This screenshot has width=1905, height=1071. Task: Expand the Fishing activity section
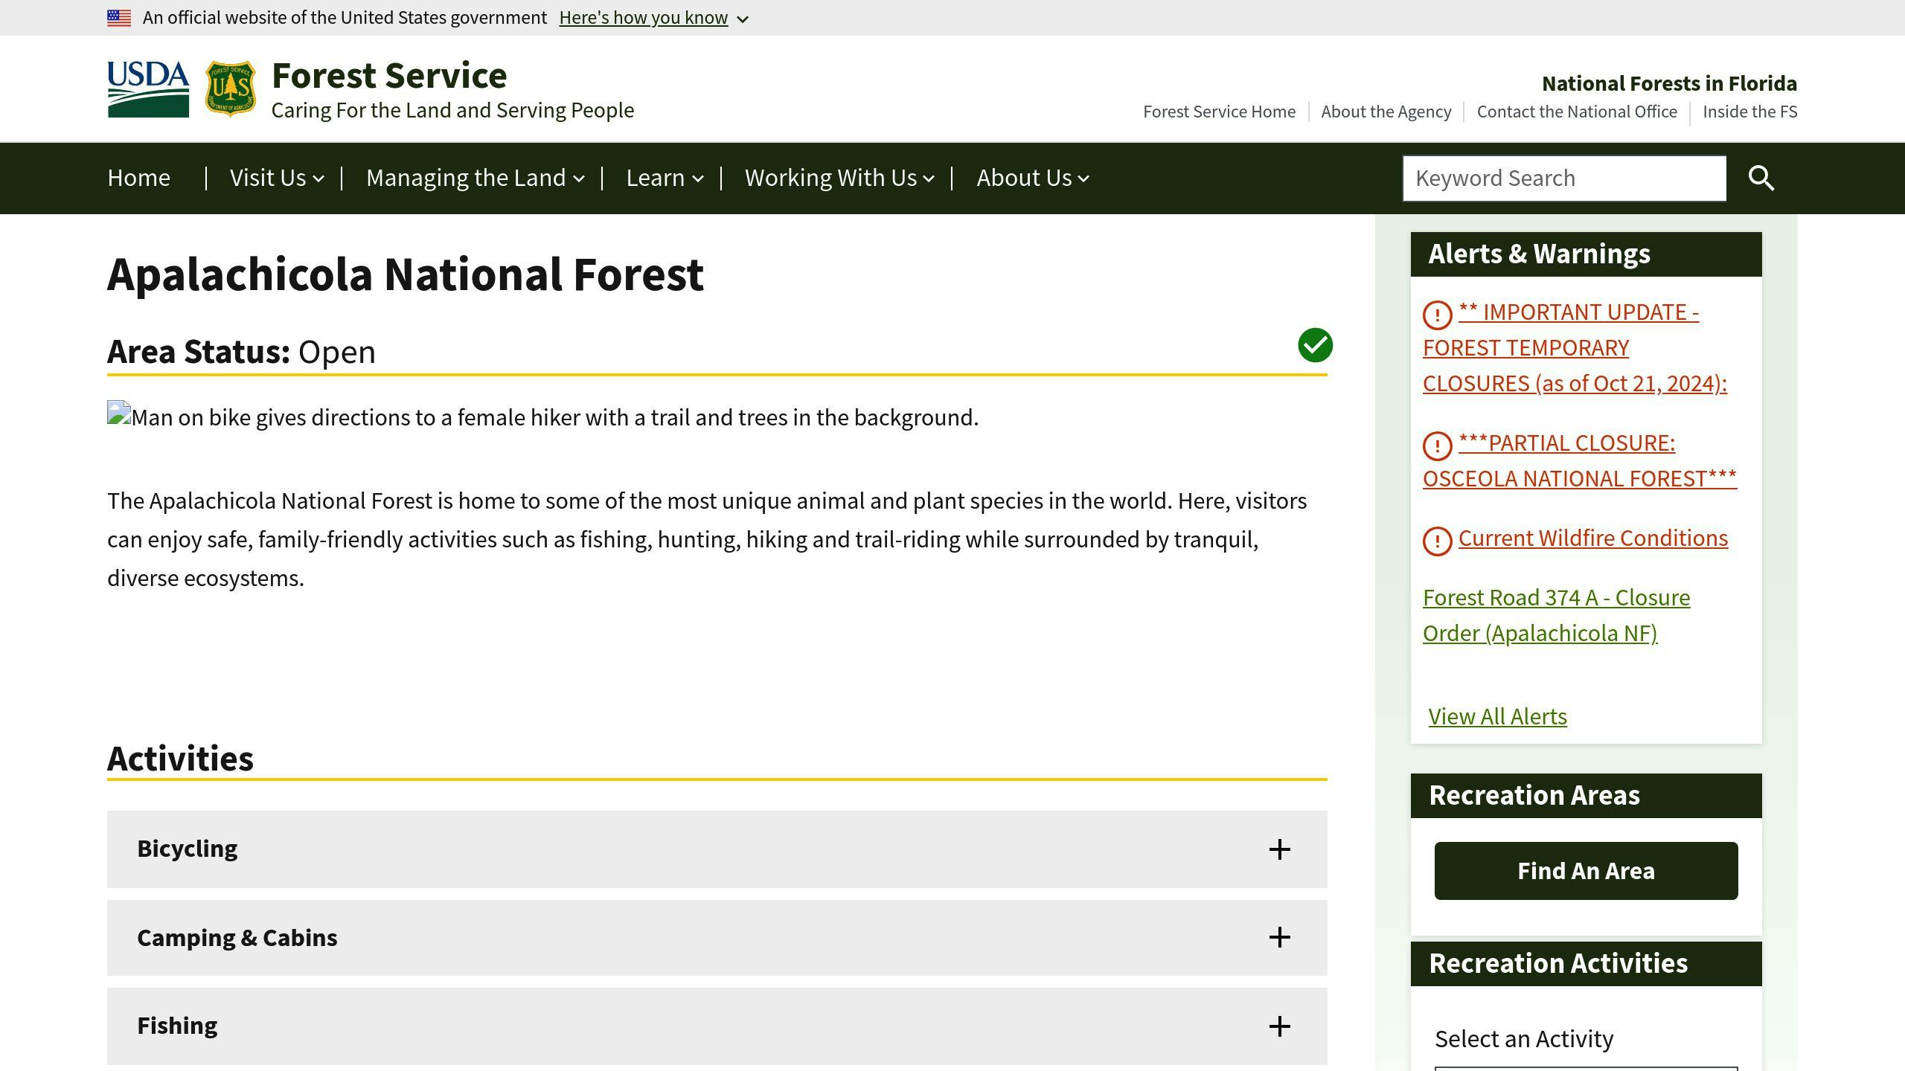[x=717, y=1026]
